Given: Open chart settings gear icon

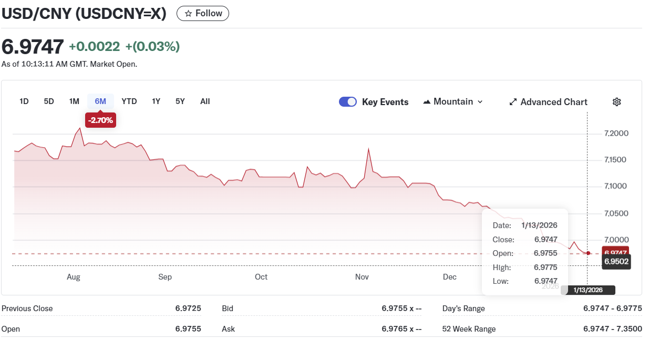Looking at the screenshot, I should [x=617, y=102].
